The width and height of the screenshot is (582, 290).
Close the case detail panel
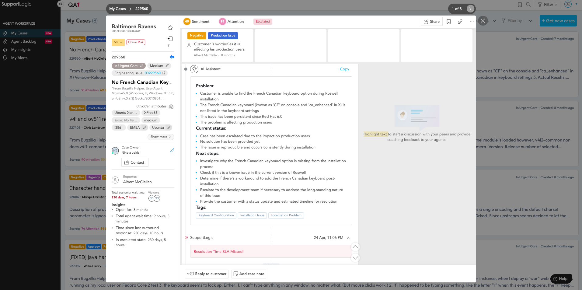pyautogui.click(x=483, y=21)
